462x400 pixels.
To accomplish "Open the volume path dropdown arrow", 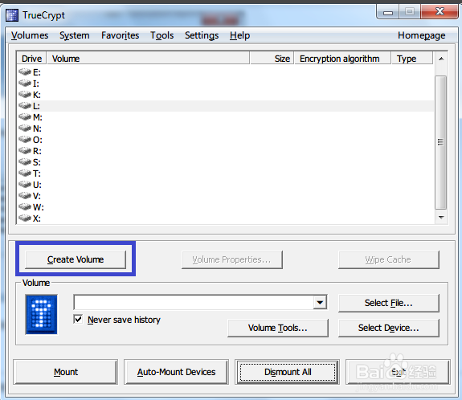I will pos(320,303).
